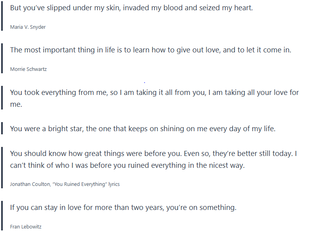
Task: Click the Morrie Schwartz author name
Action: click(x=29, y=69)
